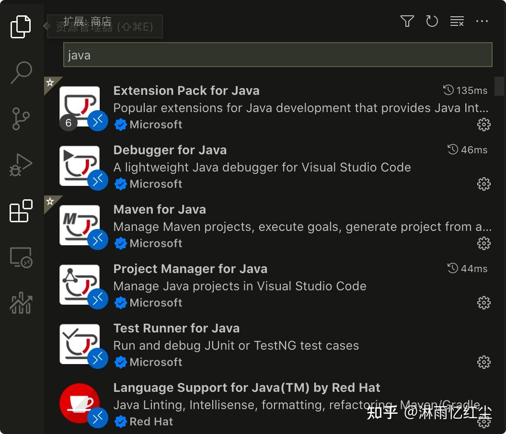Open the Source Control view

point(21,118)
